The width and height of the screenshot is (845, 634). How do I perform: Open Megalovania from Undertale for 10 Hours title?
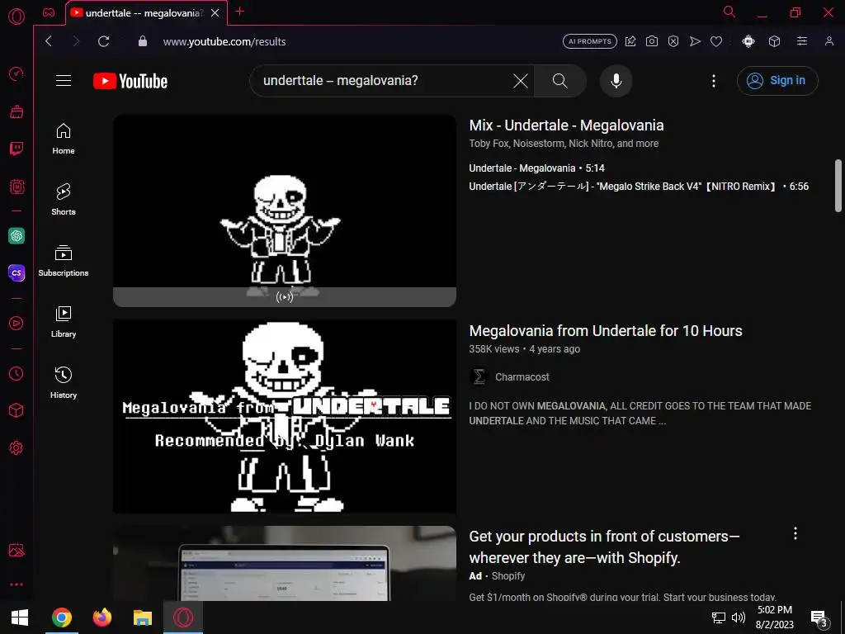[x=606, y=330]
